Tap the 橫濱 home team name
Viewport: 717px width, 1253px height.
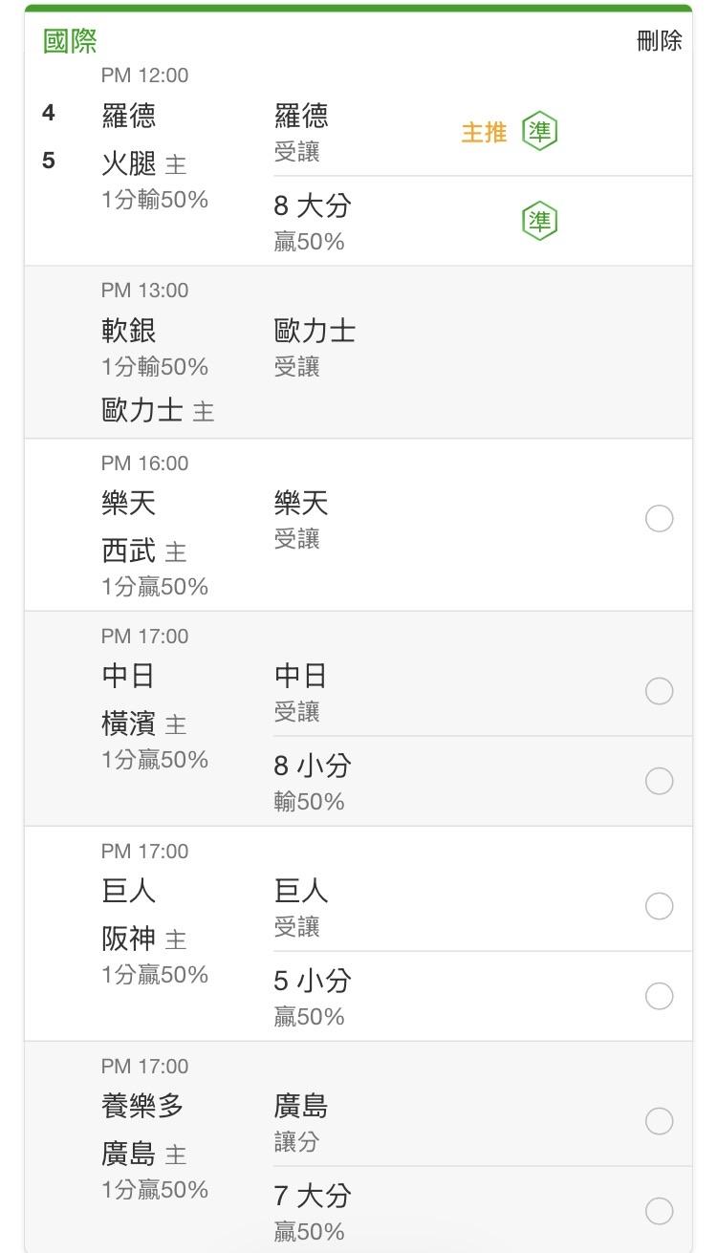pyautogui.click(x=129, y=724)
